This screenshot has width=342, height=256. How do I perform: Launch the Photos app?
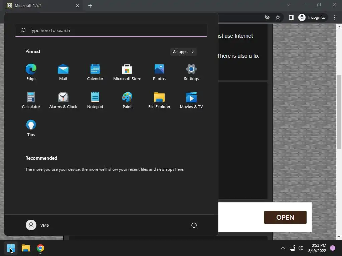point(159,72)
